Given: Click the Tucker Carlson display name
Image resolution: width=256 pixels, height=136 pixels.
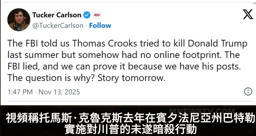Looking at the screenshot, I should (x=57, y=15).
